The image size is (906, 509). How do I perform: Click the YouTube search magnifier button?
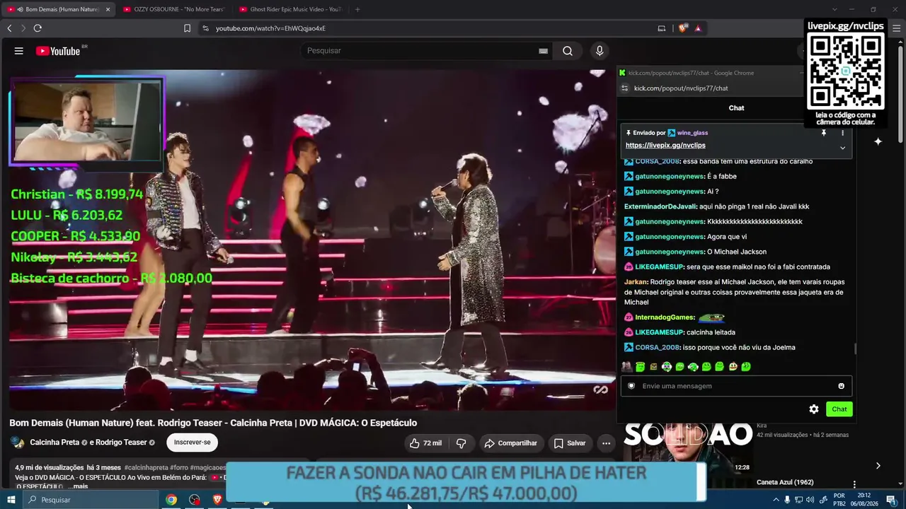568,51
